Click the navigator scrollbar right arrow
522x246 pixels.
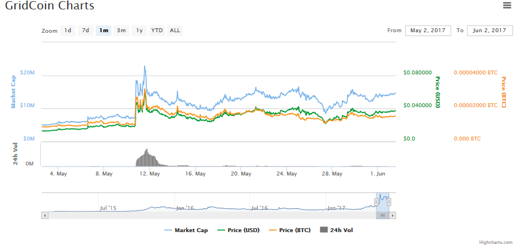click(393, 215)
